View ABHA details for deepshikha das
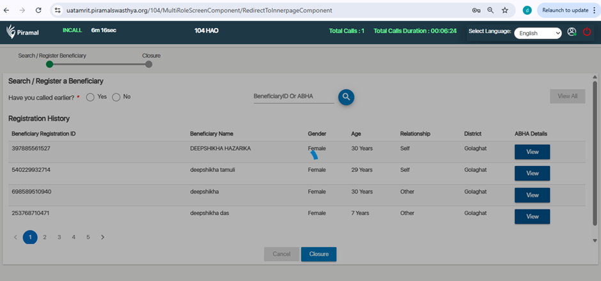Image resolution: width=601 pixels, height=281 pixels. (532, 216)
